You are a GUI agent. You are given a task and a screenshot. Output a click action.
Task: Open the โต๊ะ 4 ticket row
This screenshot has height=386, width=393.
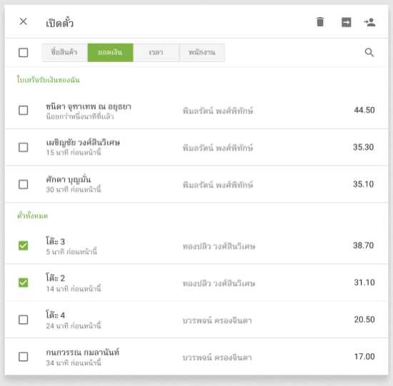(196, 320)
